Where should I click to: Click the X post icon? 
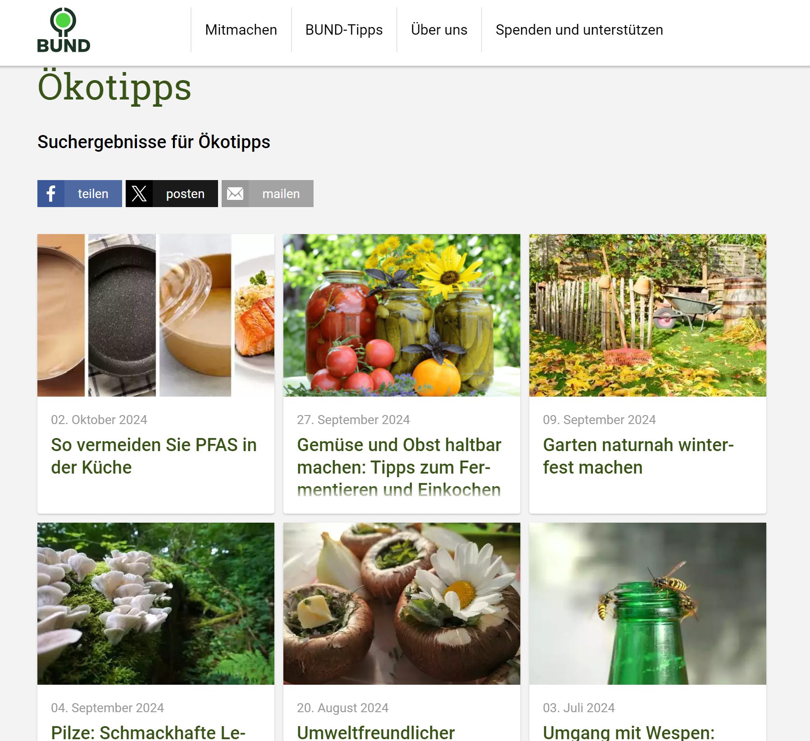click(x=139, y=194)
